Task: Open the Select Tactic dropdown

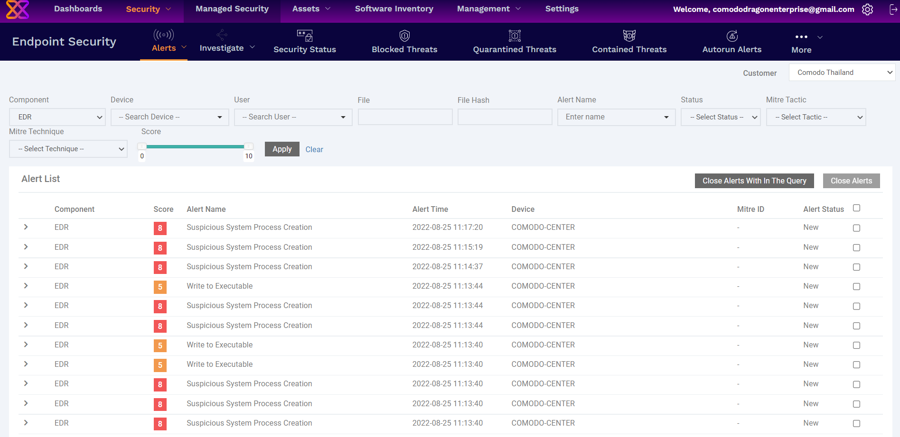Action: [816, 117]
